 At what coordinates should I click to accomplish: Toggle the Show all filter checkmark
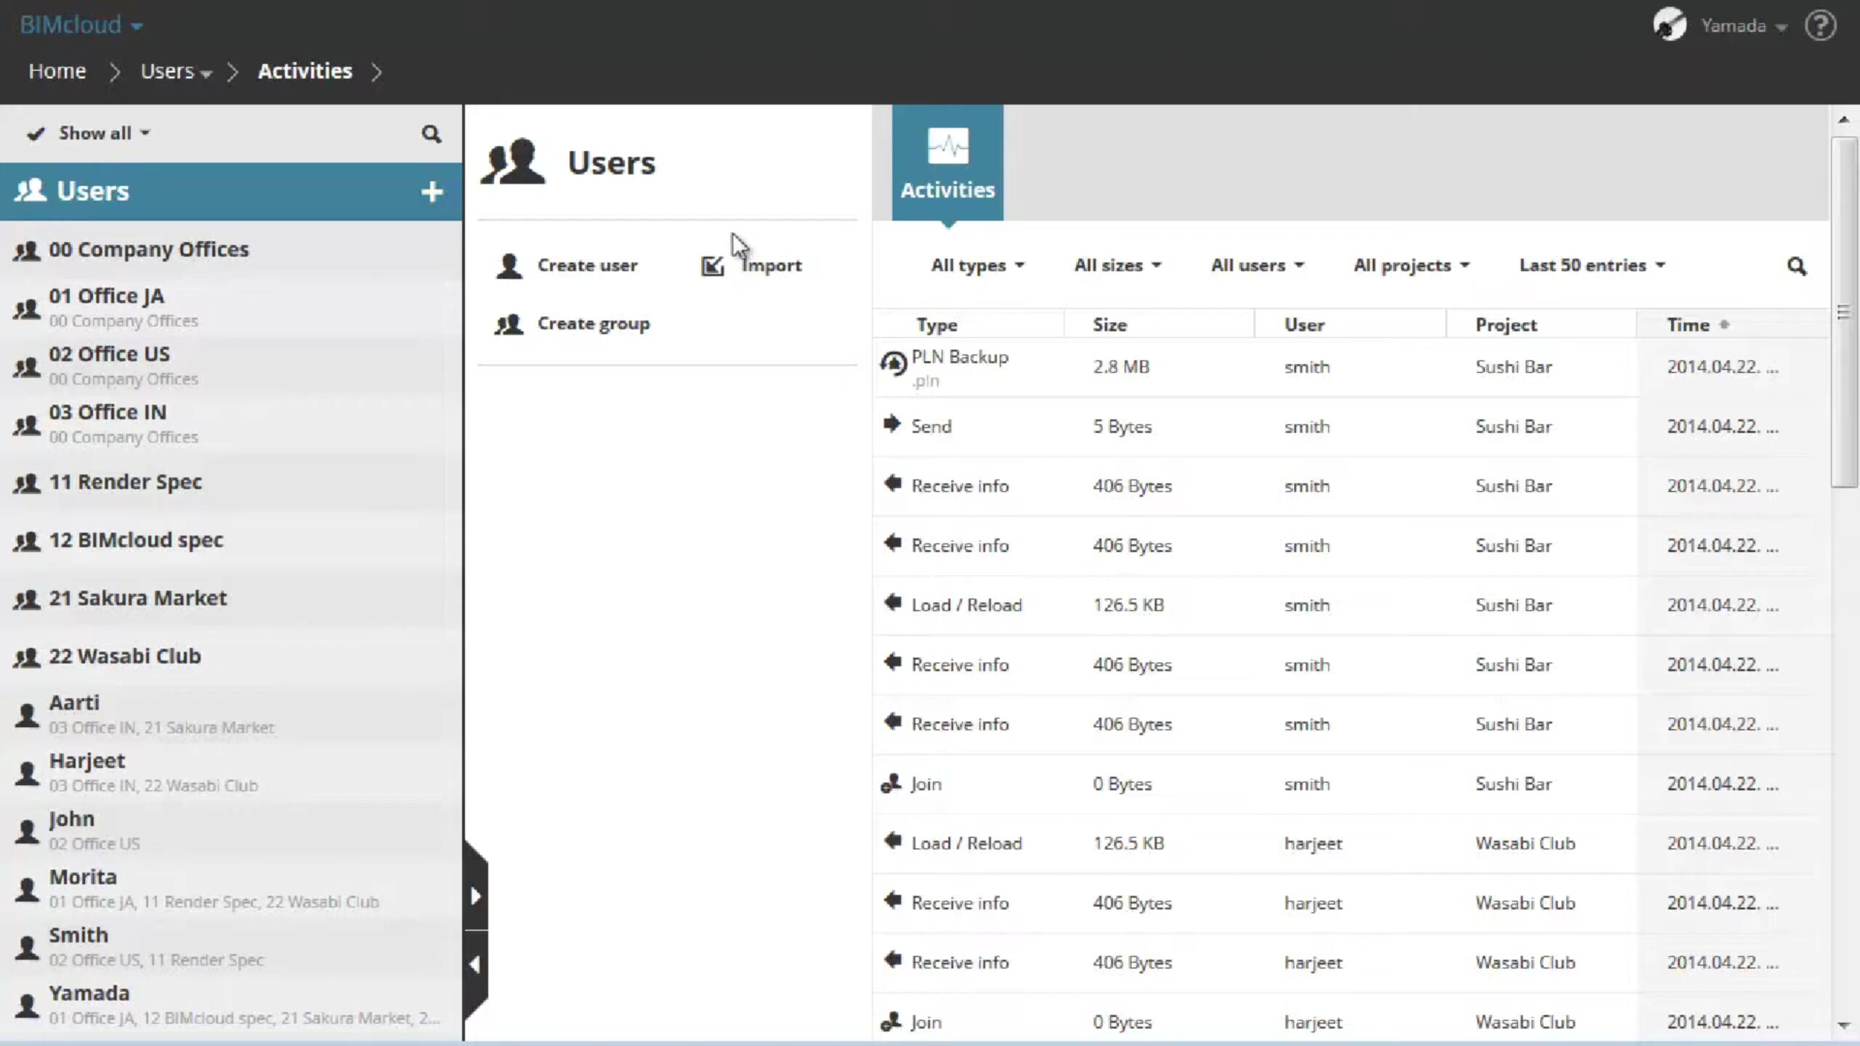point(35,134)
